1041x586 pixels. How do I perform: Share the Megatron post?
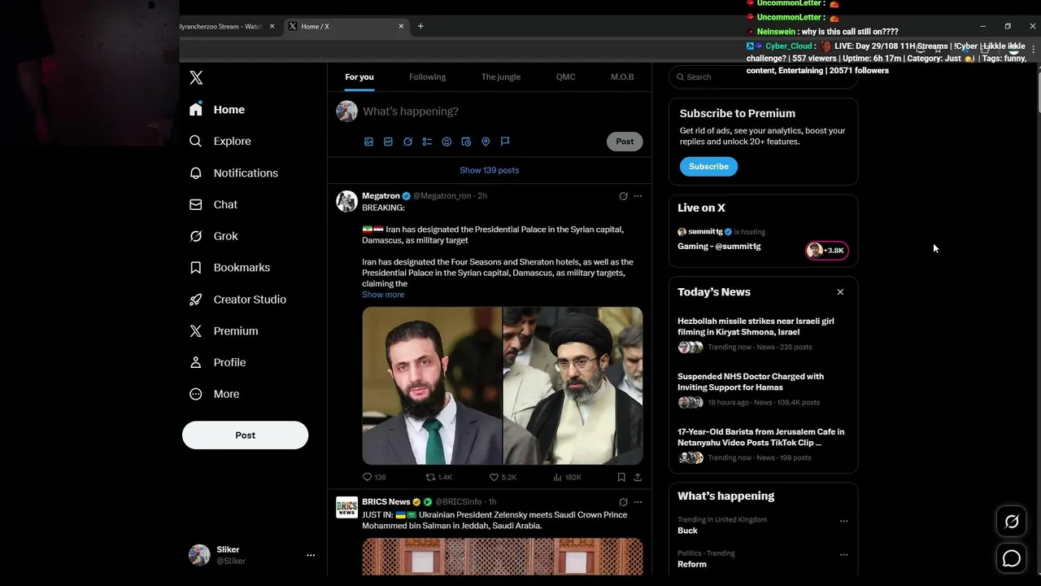[x=638, y=477]
